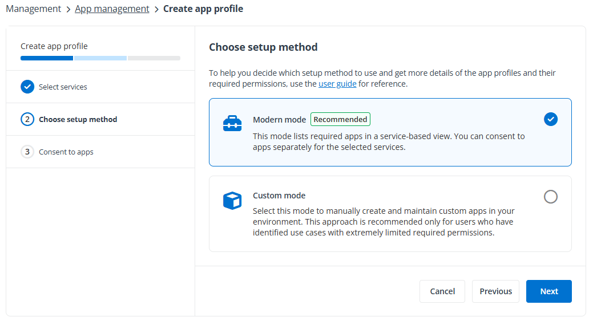This screenshot has width=593, height=321.
Task: Click the Custom mode cube icon
Action: click(232, 201)
